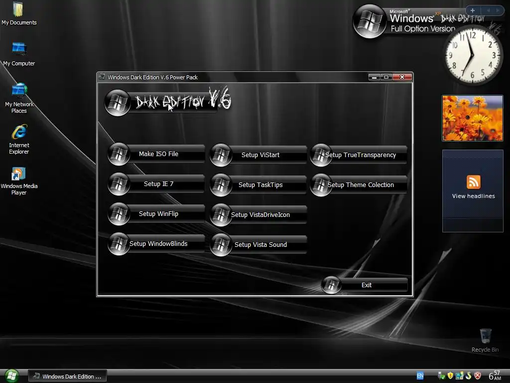Select Setup VistaDriveIcon
The image size is (510, 383).
pos(258,215)
